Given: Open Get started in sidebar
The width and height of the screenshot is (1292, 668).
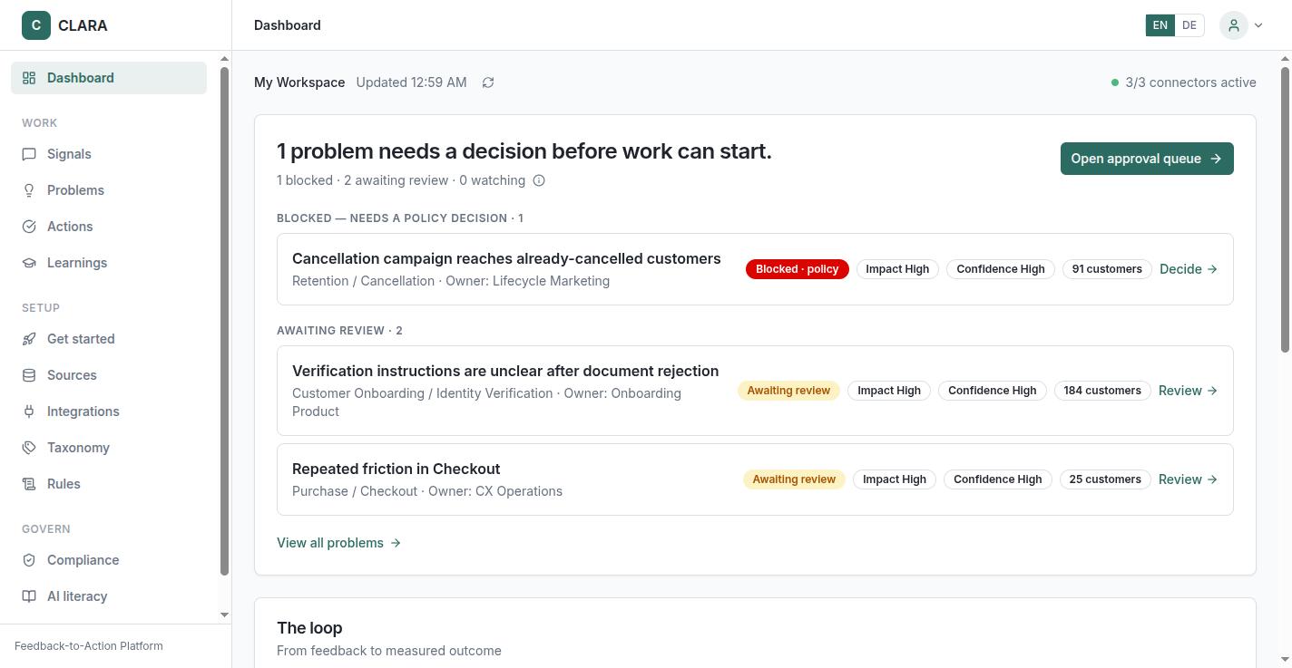Looking at the screenshot, I should (x=109, y=339).
